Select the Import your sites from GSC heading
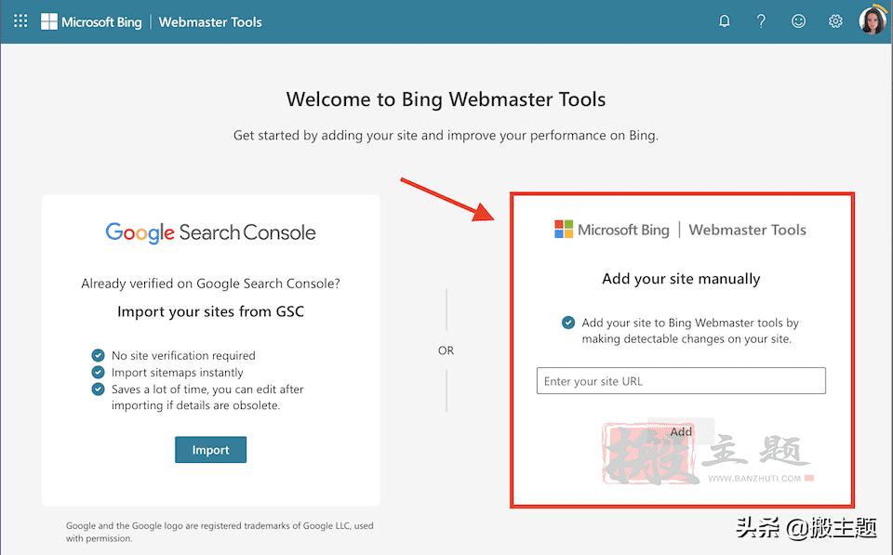The image size is (893, 555). tap(210, 311)
